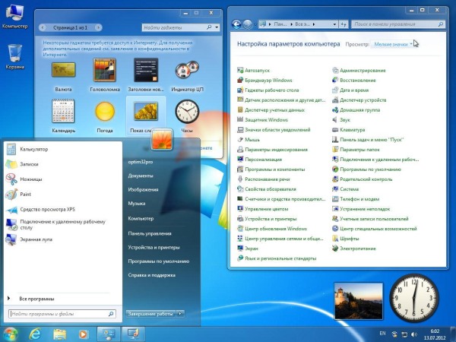456x342 pixels.
Task: Expand the arrow beside Завершение работы
Action: (180, 313)
